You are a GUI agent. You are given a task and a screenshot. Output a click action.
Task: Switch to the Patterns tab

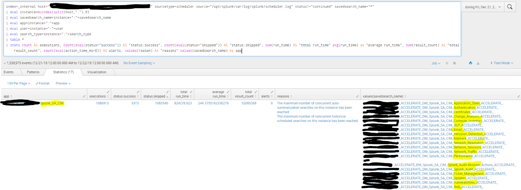pyautogui.click(x=33, y=72)
